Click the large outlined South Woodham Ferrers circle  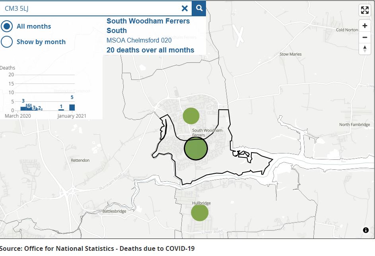(x=196, y=148)
